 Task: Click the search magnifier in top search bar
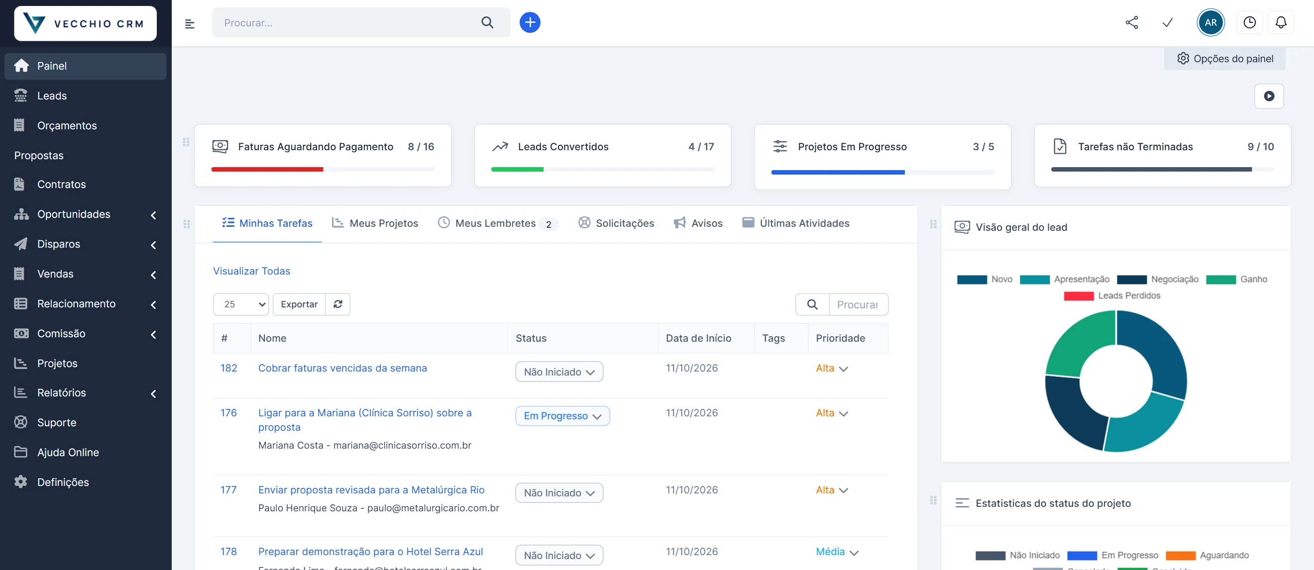pos(487,22)
